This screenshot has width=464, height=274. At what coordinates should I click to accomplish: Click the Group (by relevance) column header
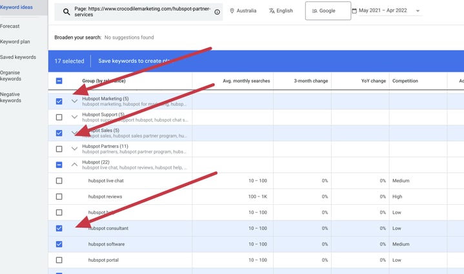(x=104, y=81)
